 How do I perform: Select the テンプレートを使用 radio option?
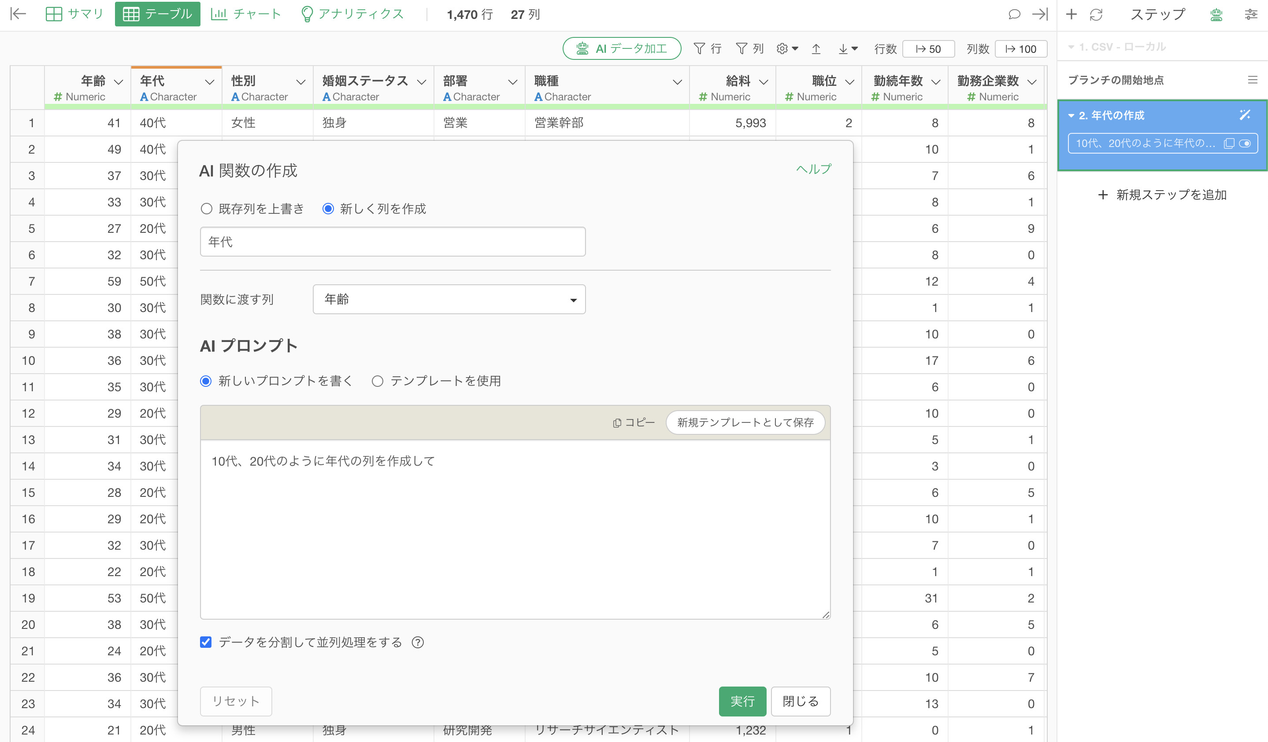(378, 381)
